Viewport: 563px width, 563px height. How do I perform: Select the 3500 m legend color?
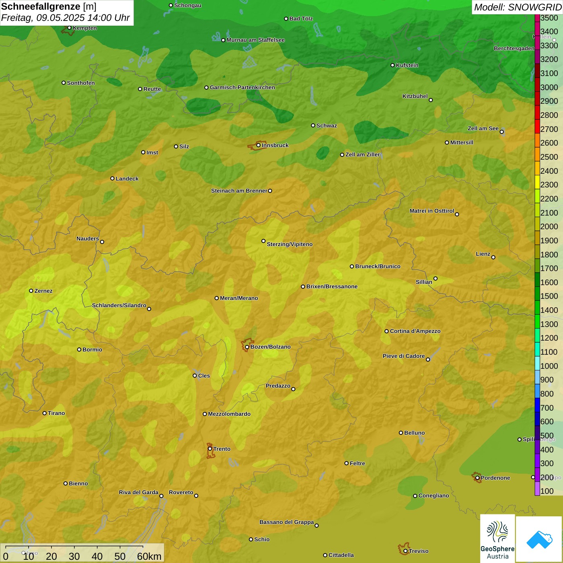pos(537,18)
